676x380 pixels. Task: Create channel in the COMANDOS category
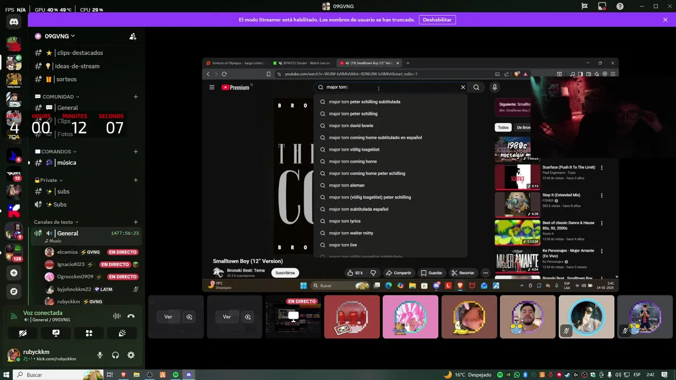pyautogui.click(x=136, y=151)
